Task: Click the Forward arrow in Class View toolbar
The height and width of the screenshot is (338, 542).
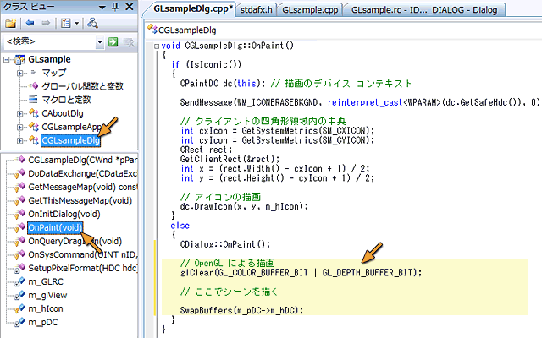Action: click(46, 23)
